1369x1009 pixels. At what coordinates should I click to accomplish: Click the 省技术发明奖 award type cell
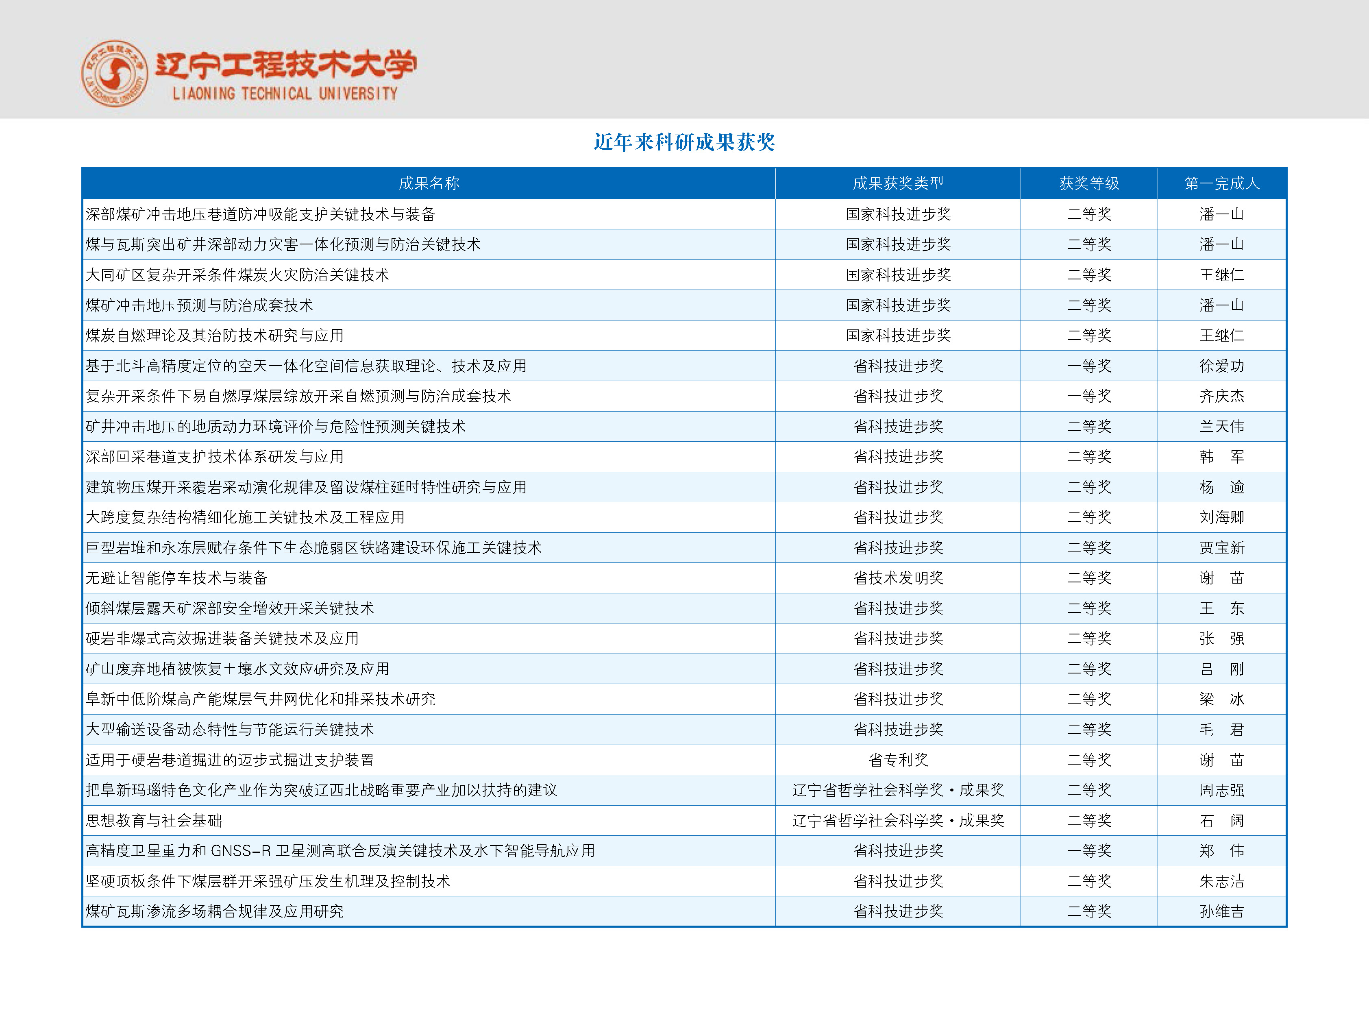pyautogui.click(x=898, y=578)
